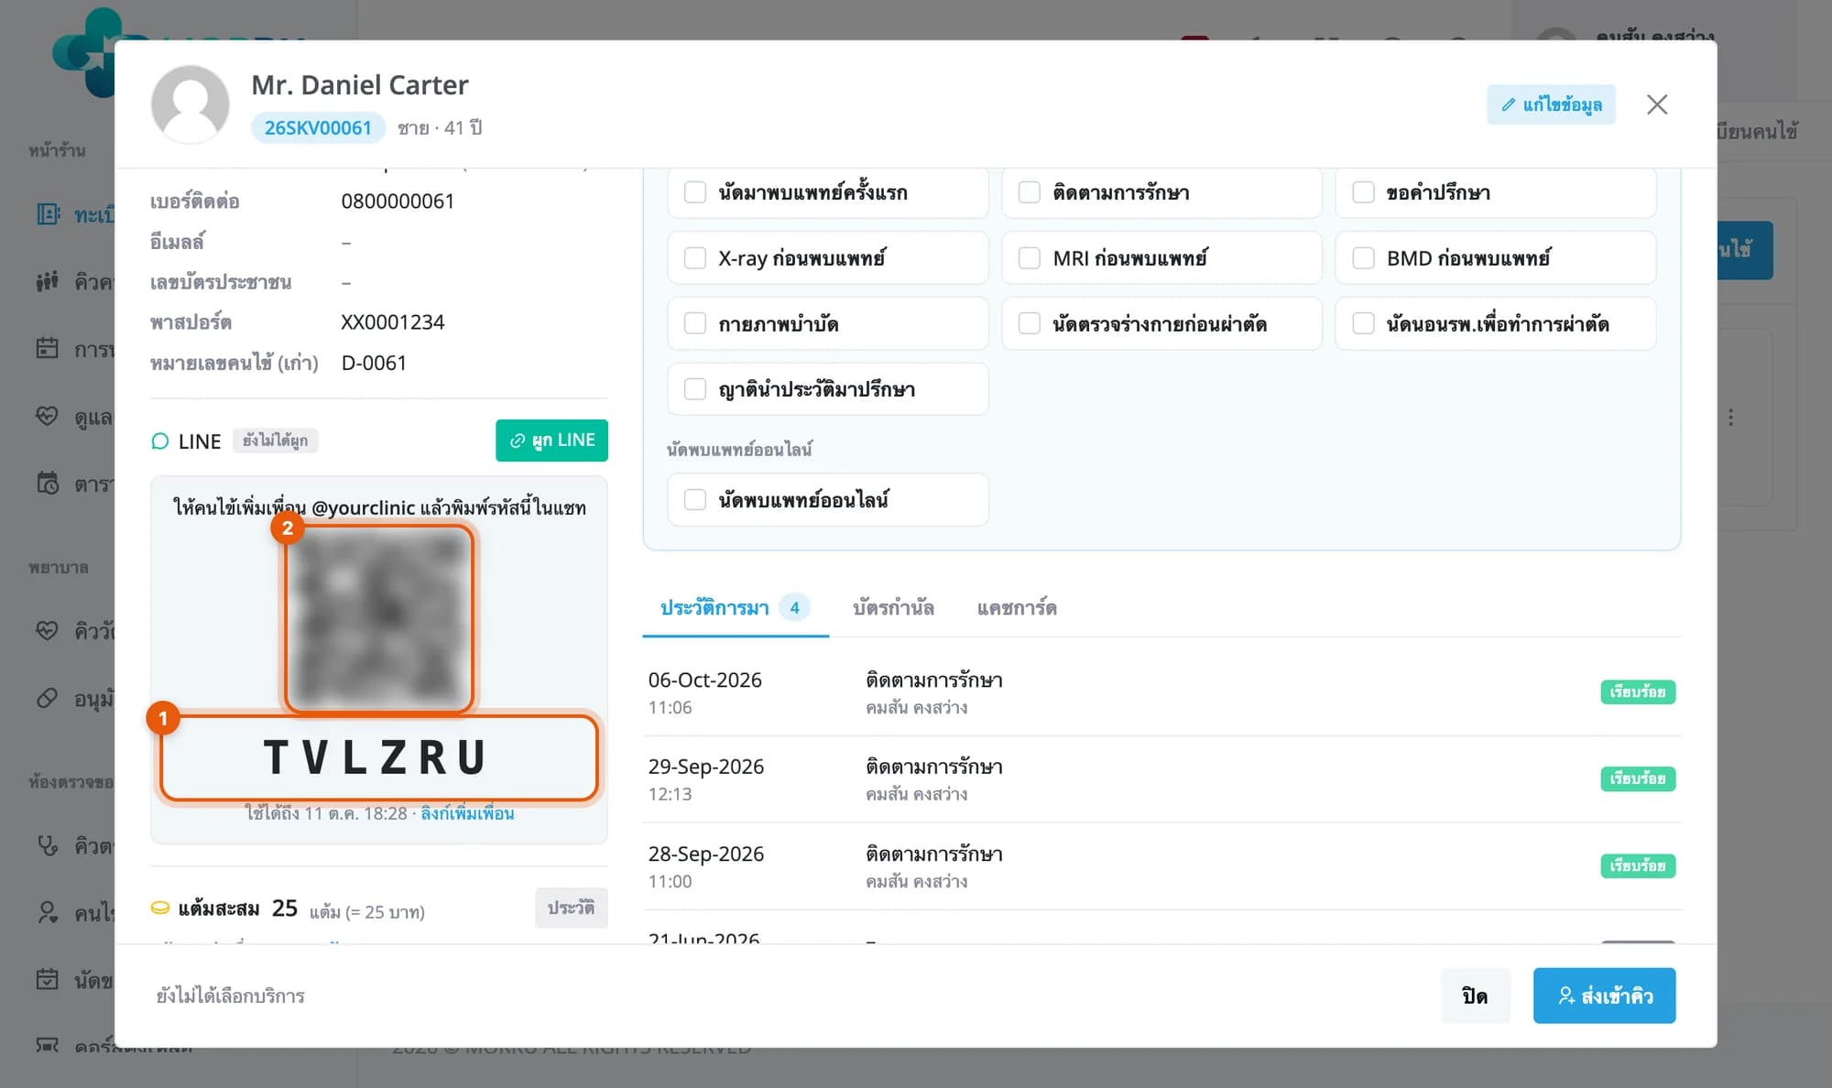Click the ปิด button
This screenshot has width=1832, height=1088.
pyautogui.click(x=1475, y=996)
